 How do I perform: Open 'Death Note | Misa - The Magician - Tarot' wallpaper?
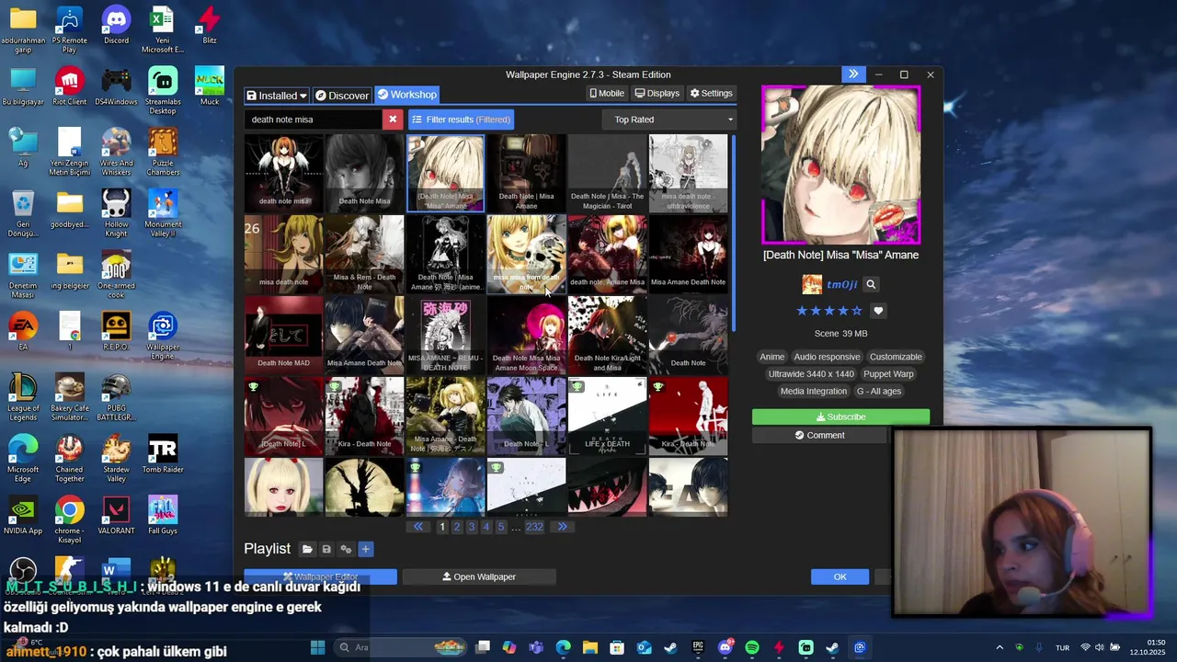(607, 174)
